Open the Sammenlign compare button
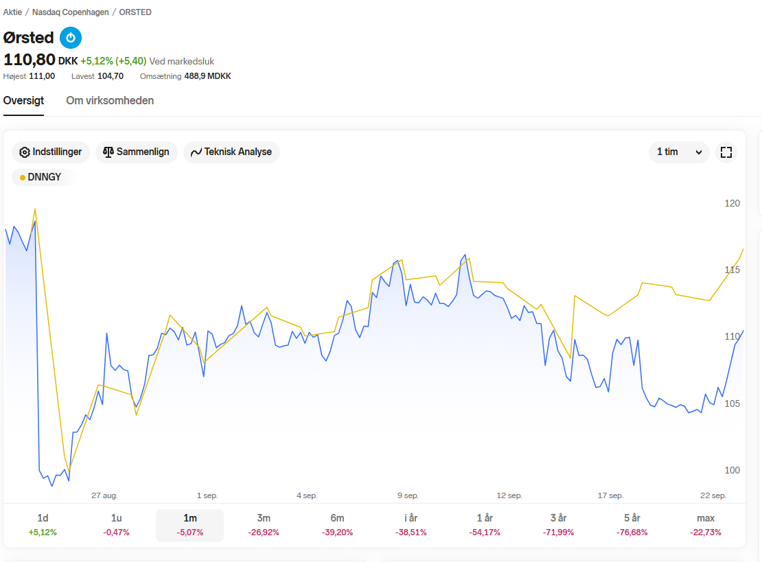Screen dimensions: 762x562 [x=136, y=152]
